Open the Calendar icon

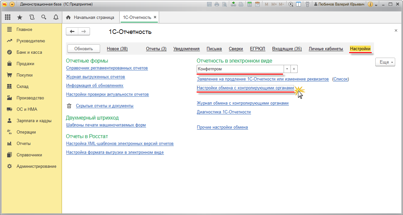pyautogui.click(x=258, y=4)
